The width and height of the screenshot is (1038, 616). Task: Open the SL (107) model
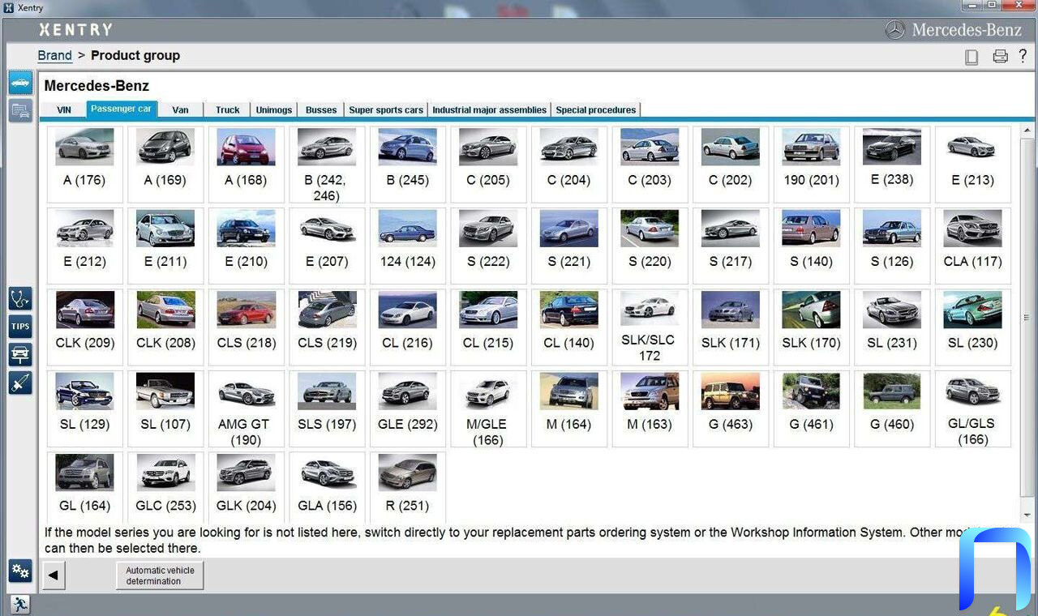(x=165, y=409)
